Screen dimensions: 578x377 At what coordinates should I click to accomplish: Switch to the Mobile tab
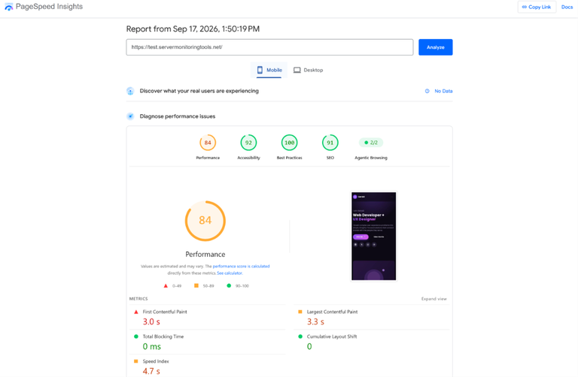(269, 70)
